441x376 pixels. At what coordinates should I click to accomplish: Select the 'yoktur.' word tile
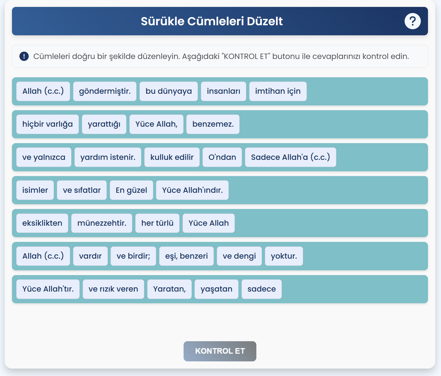pyautogui.click(x=284, y=256)
